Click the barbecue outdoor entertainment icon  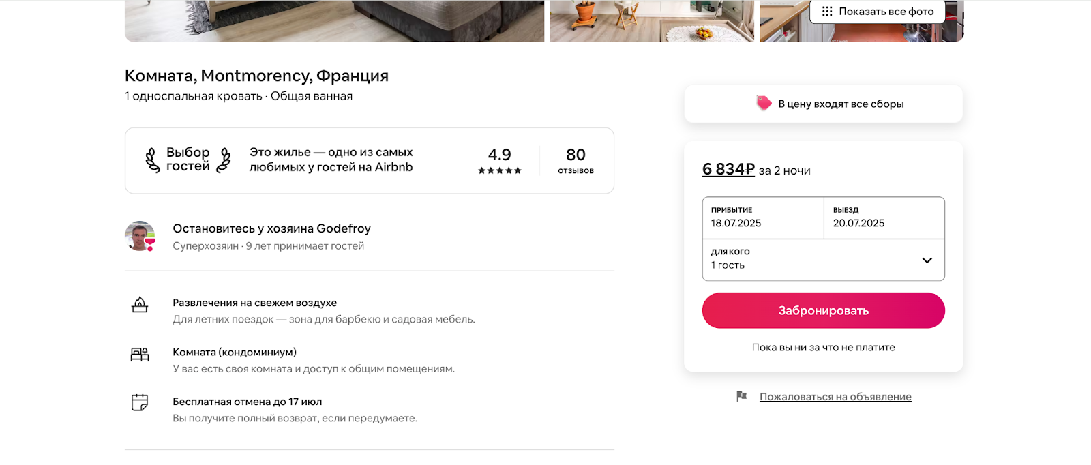click(140, 305)
